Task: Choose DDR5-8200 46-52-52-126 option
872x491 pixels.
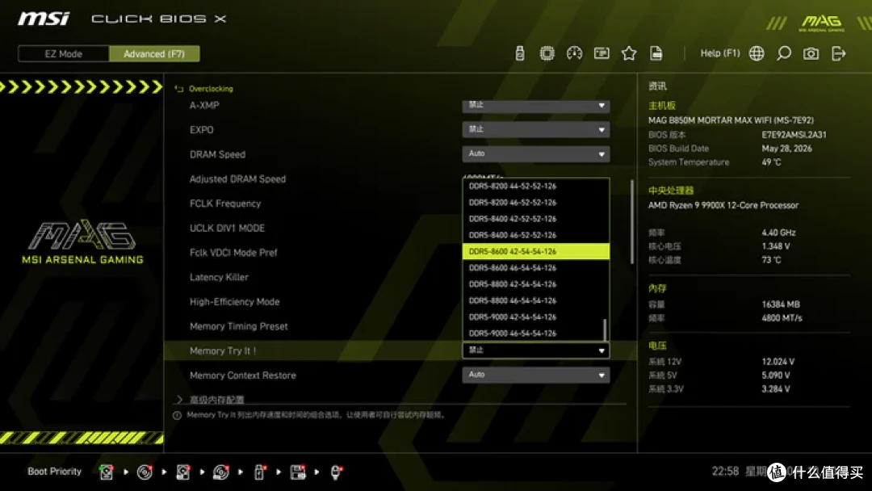Action: click(x=535, y=203)
